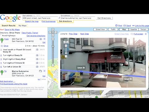Remove the Marina Submarine destination
The image size is (149, 112).
pyautogui.click(x=44, y=71)
